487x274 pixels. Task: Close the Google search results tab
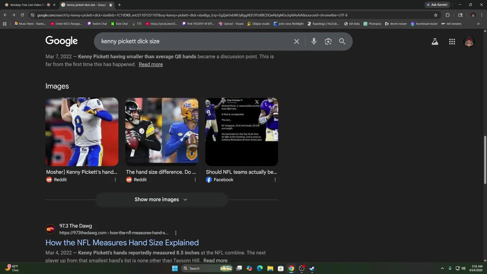point(111,5)
